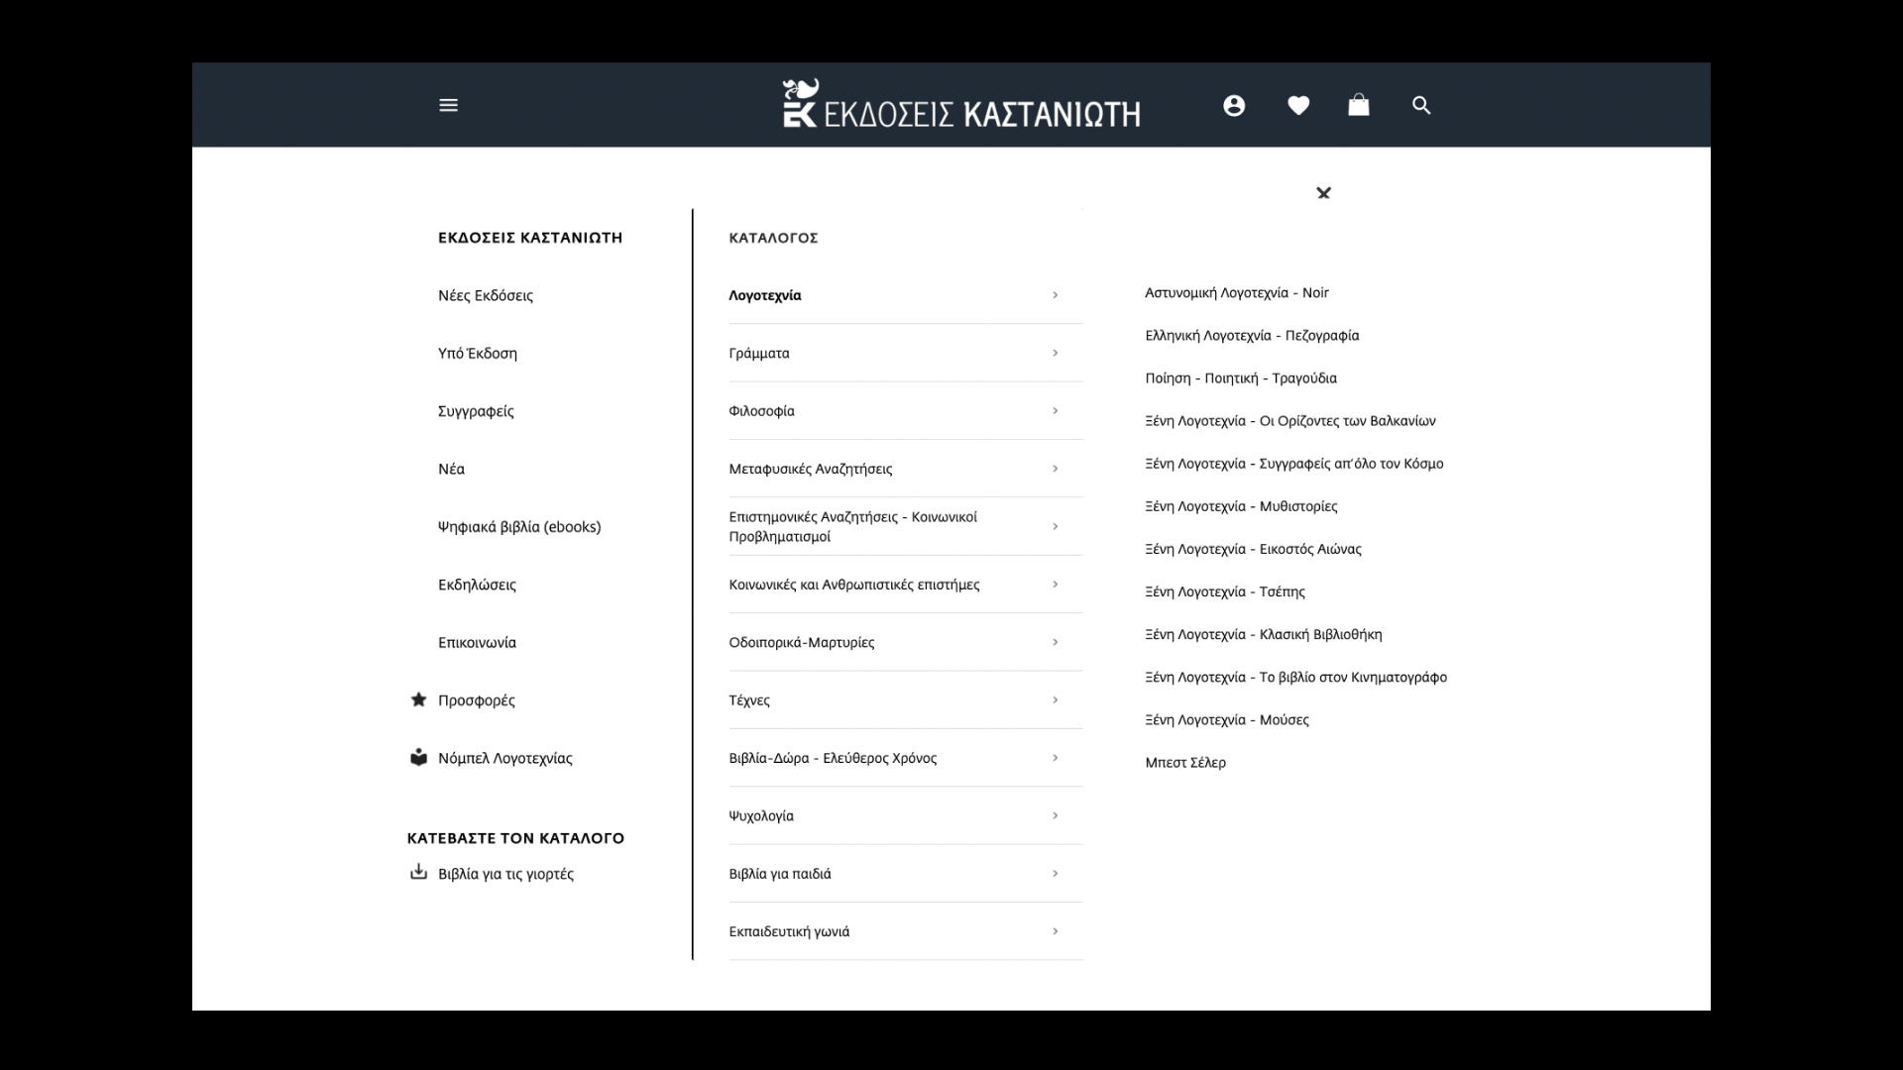Viewport: 1903px width, 1070px height.
Task: Expand the Βιβλία-Δώρα - Ελεύθερος Χρόνος chevron
Action: (1055, 758)
